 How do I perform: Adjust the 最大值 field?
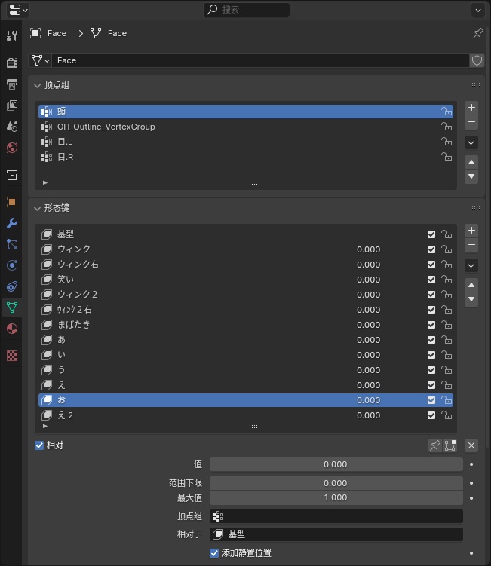(336, 497)
